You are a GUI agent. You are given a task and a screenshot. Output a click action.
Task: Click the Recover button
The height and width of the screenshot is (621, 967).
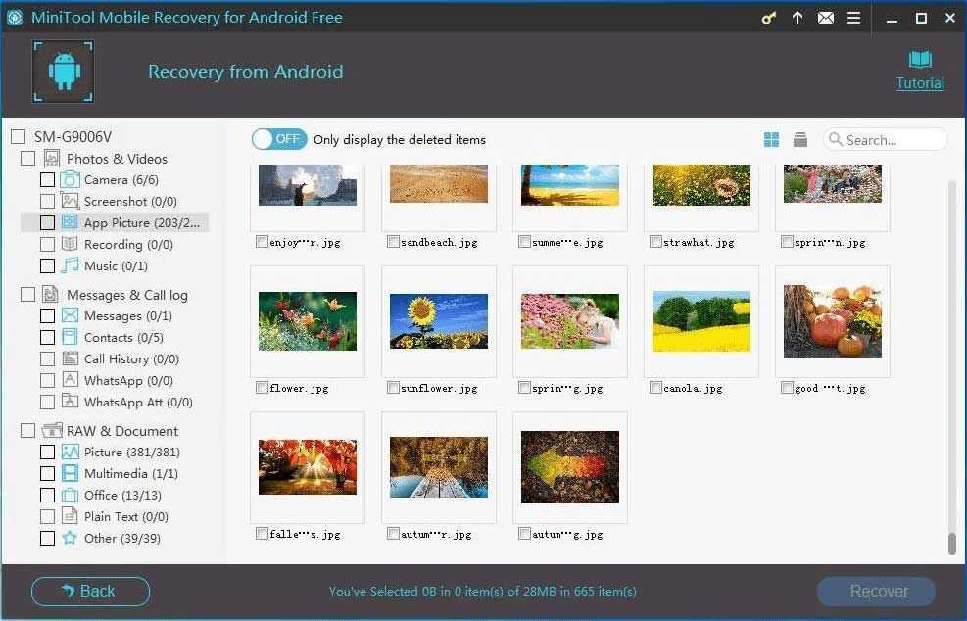point(877,591)
